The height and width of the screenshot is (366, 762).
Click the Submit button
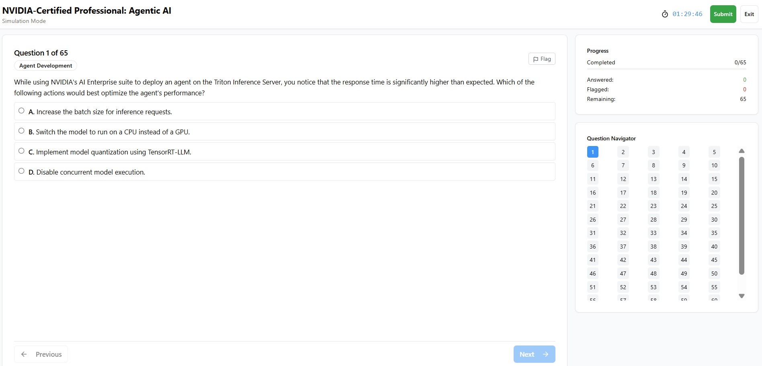723,14
